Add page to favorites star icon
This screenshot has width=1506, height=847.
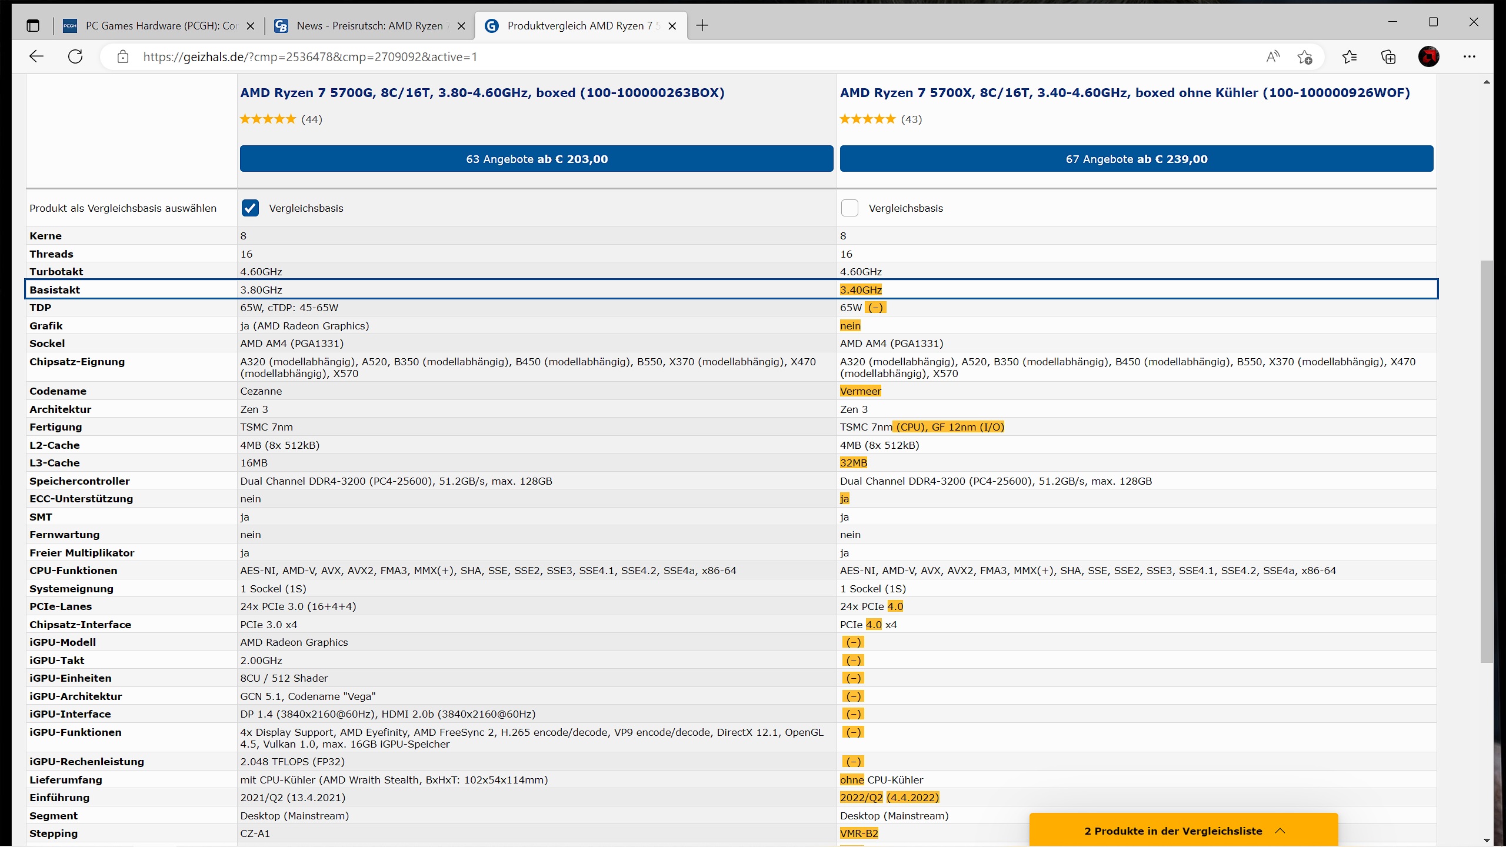1305,57
